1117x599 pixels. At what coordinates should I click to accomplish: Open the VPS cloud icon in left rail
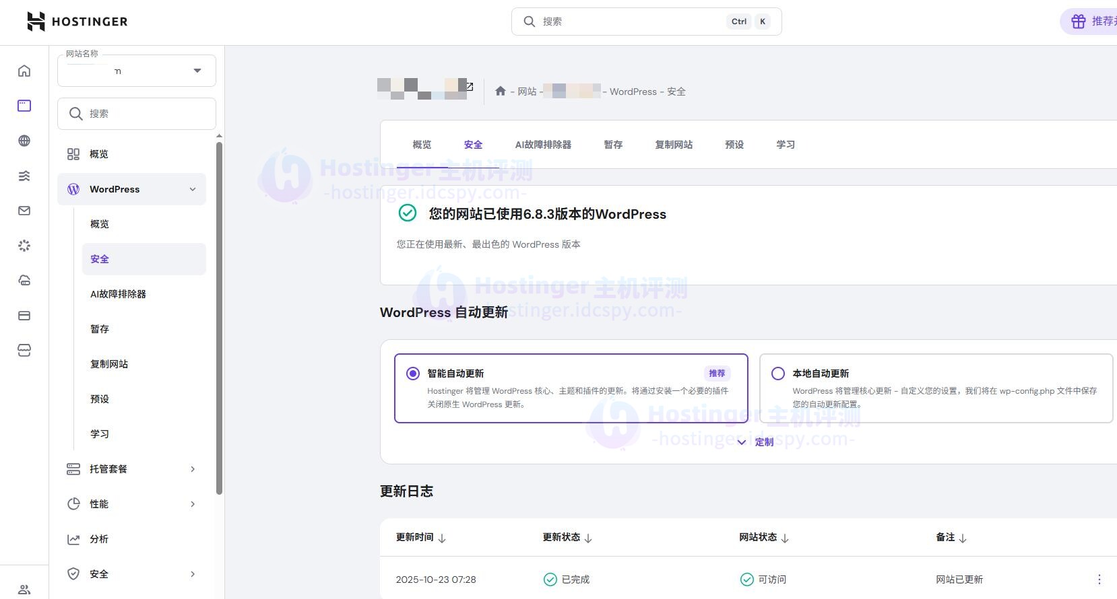coord(24,281)
